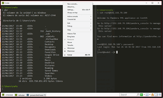The image size is (163, 98).
Task: Select Mover in the context menu
Action: 78,42
